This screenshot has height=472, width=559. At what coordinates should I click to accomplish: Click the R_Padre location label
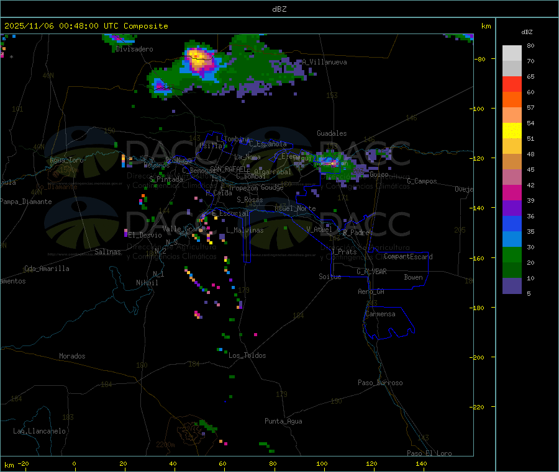pos(356,233)
